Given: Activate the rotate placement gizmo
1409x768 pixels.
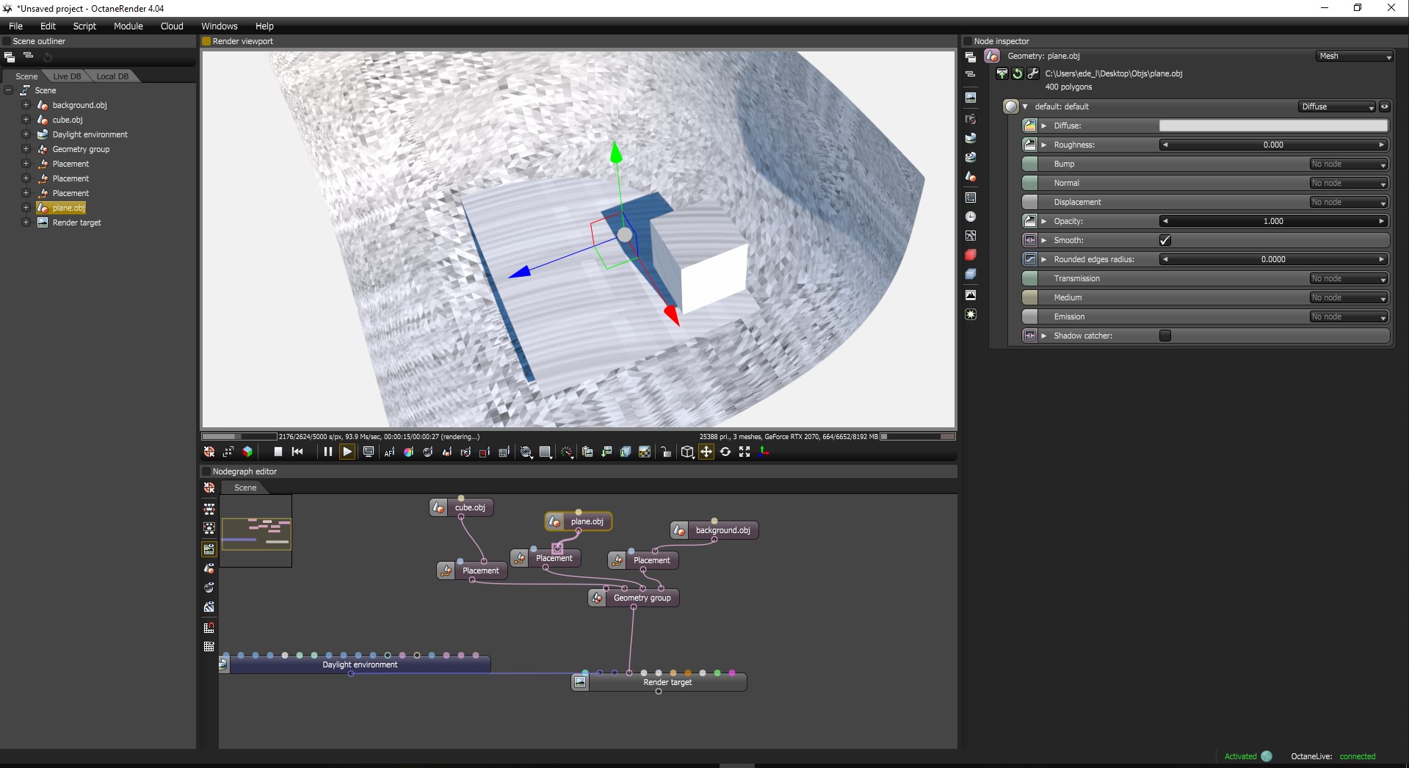Looking at the screenshot, I should click(725, 452).
